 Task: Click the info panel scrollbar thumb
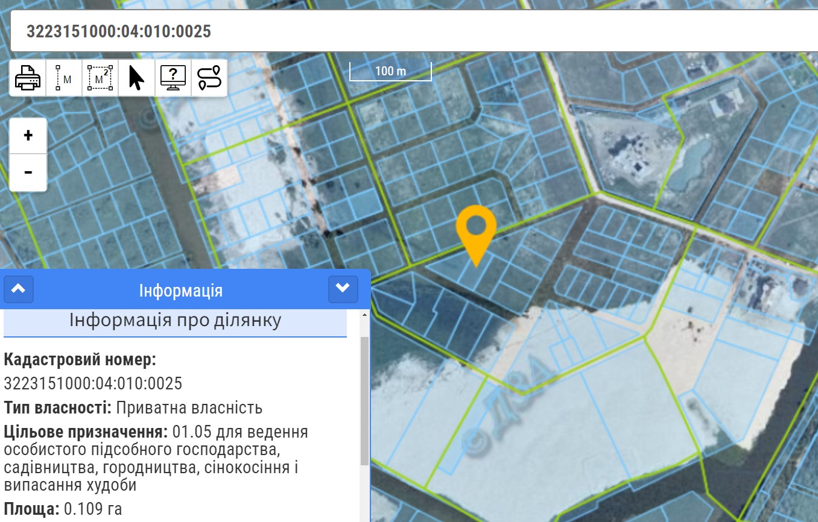(364, 401)
